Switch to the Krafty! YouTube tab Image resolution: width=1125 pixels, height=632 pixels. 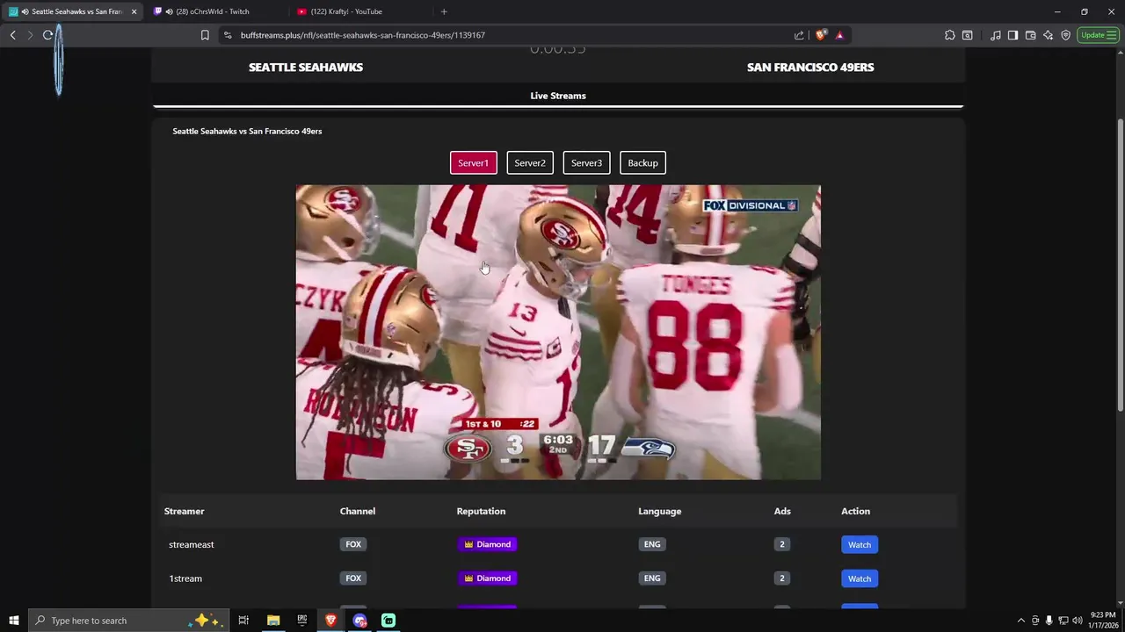(360, 11)
